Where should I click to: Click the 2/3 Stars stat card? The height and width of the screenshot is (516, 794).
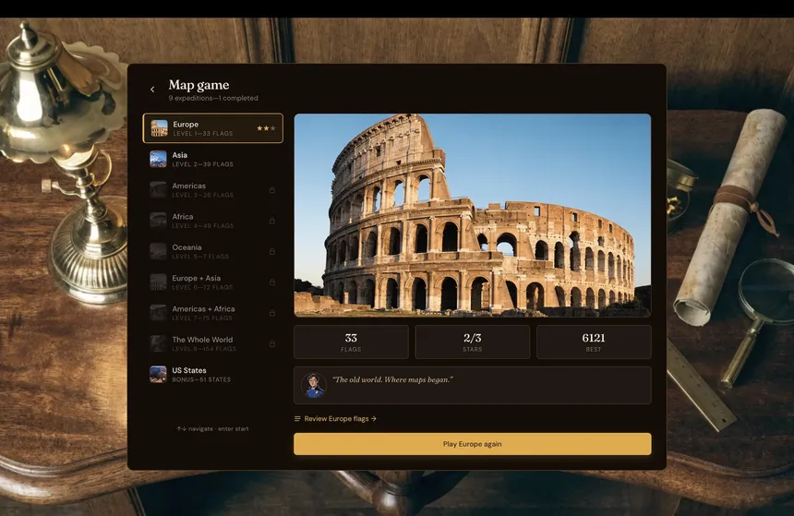point(472,342)
